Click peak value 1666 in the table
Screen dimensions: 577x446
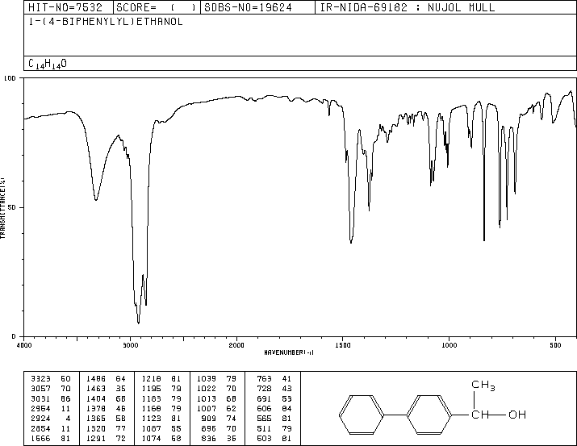click(40, 439)
